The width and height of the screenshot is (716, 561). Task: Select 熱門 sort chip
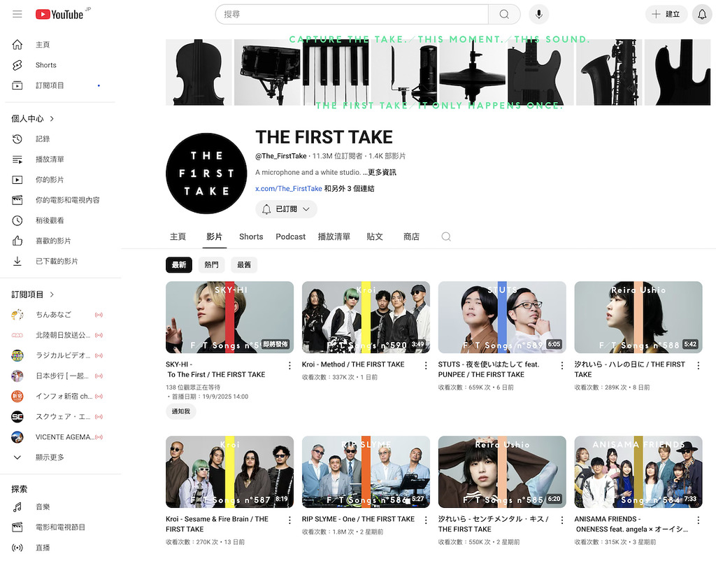click(x=211, y=265)
